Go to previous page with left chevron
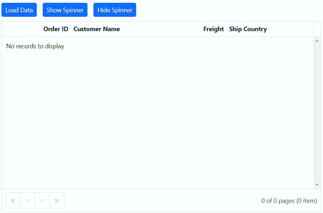The height and width of the screenshot is (213, 323). click(x=28, y=200)
